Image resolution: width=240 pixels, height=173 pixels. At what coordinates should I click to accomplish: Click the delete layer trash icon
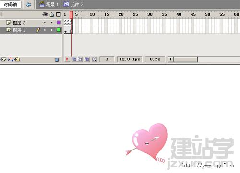[x=57, y=59]
